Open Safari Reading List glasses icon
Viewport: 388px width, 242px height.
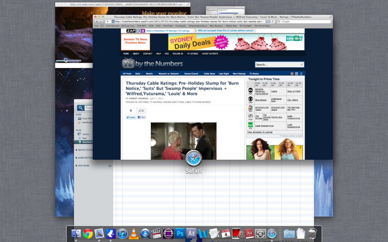click(97, 26)
